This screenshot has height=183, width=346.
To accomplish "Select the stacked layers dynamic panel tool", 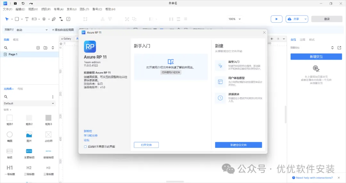I will (x=44, y=19).
